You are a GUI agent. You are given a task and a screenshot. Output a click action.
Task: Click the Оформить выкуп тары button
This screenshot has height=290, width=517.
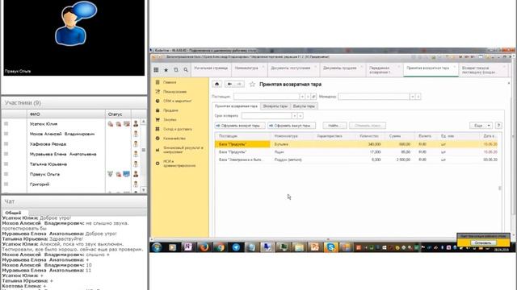[292, 126]
